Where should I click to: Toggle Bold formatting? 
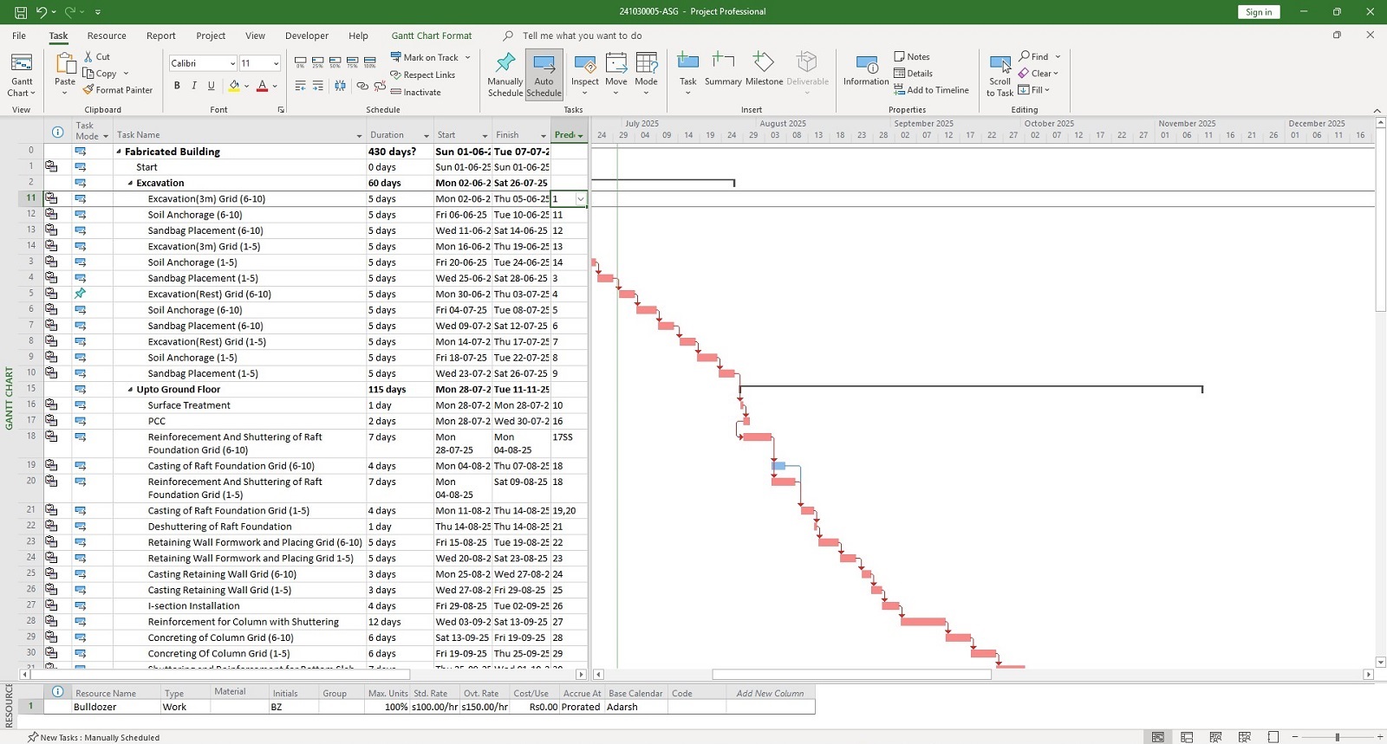pos(177,86)
